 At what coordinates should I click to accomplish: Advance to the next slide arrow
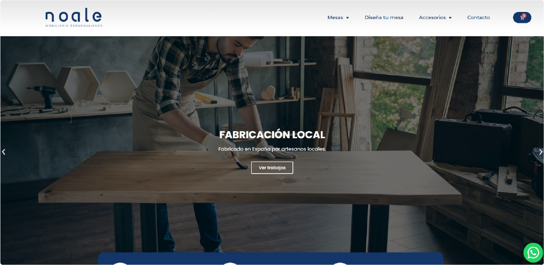pyautogui.click(x=540, y=152)
